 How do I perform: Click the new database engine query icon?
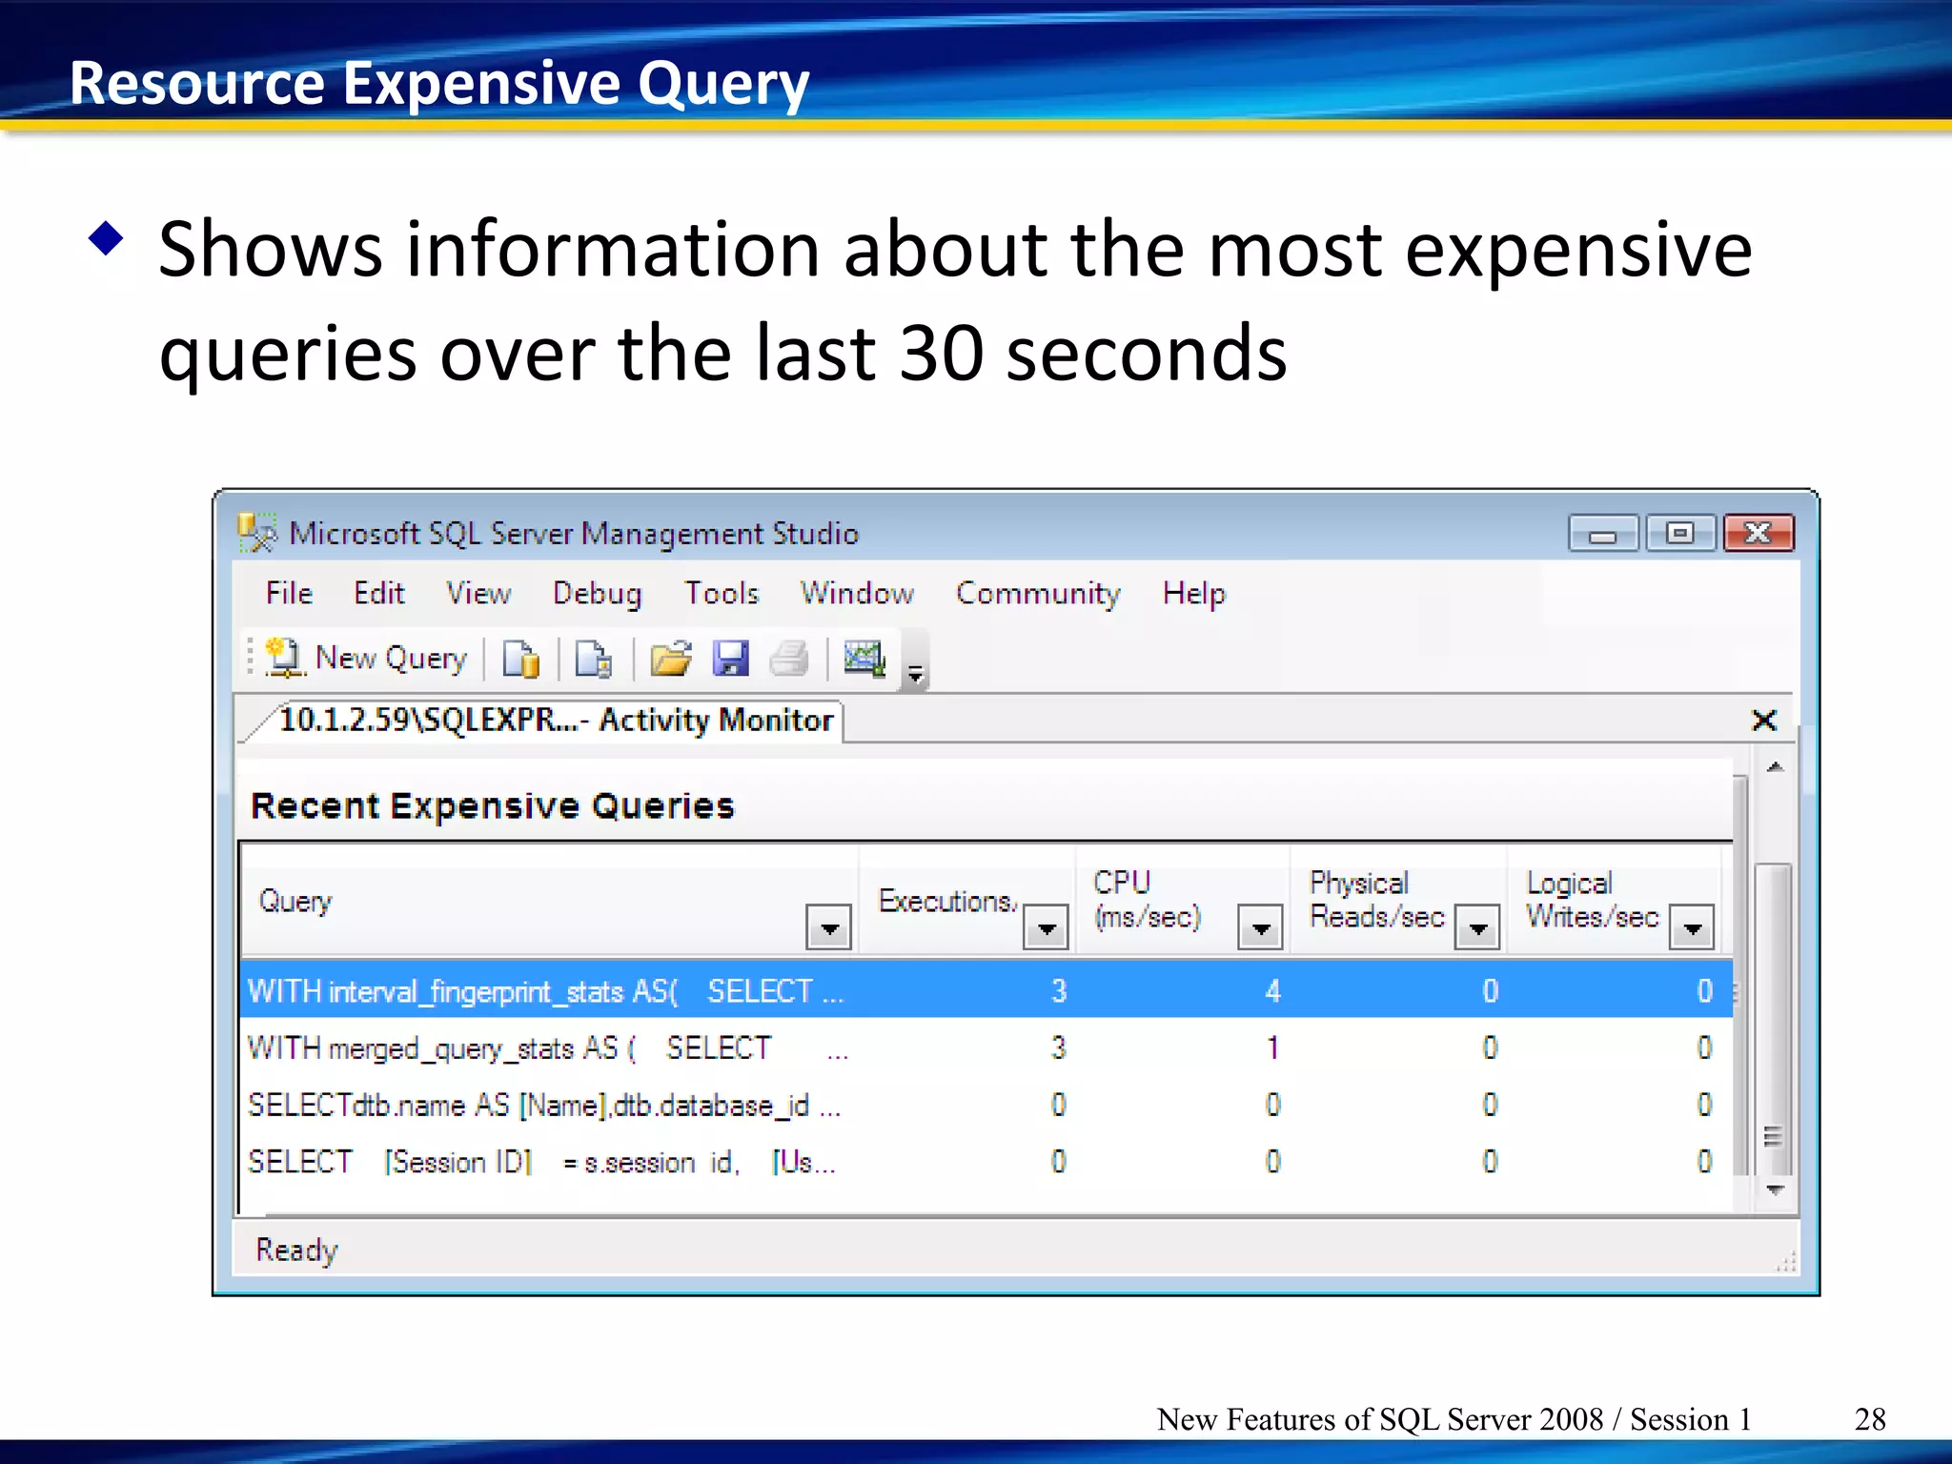[x=521, y=659]
